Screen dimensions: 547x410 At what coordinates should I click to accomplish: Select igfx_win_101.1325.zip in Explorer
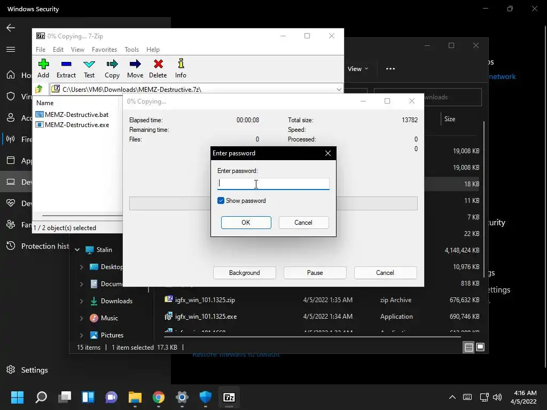point(205,300)
